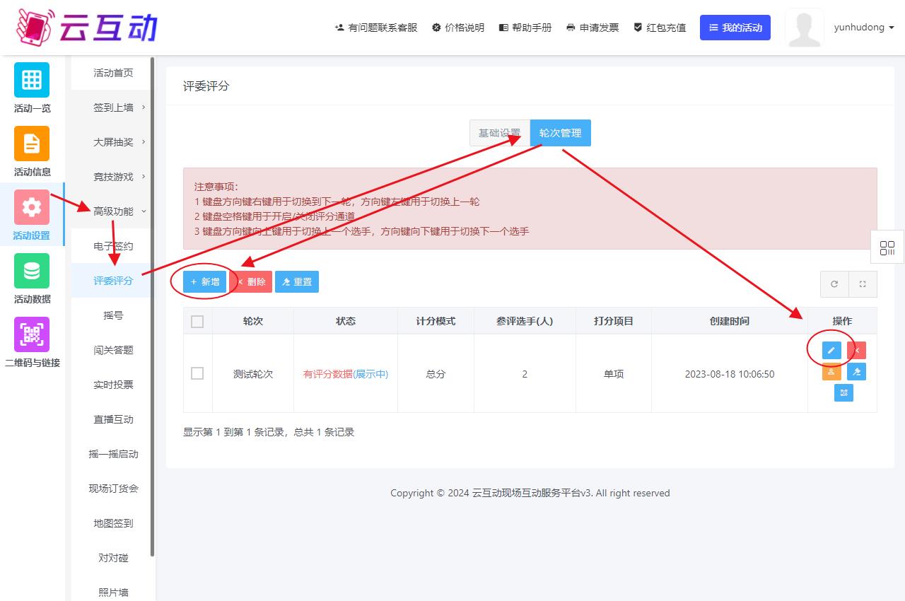Open 直播互动 menu item
This screenshot has height=601, width=905.
click(x=112, y=419)
